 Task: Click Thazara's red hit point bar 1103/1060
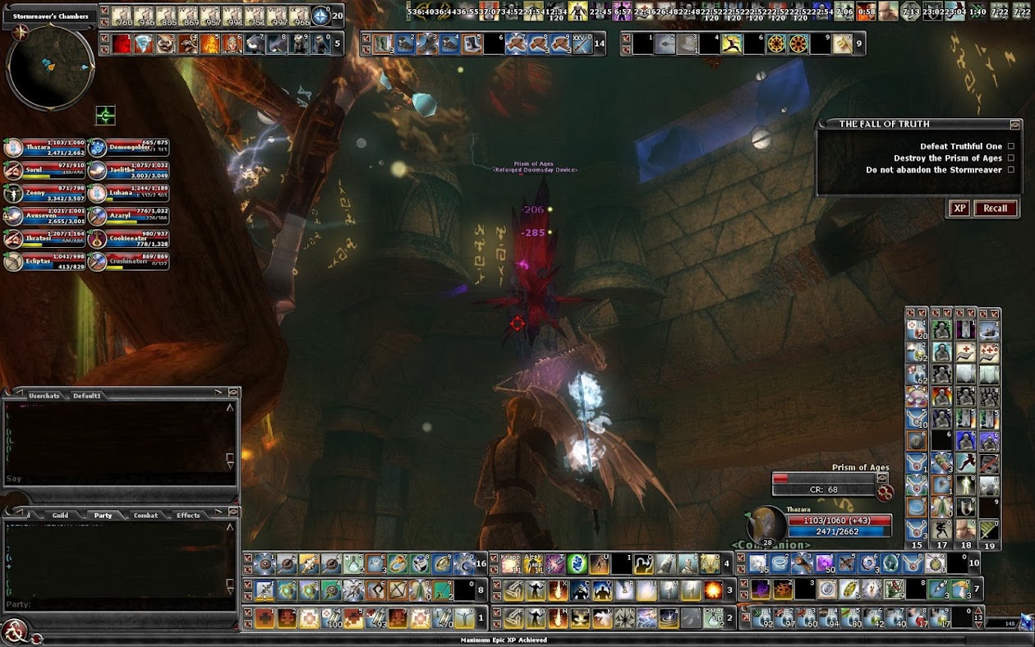(839, 520)
